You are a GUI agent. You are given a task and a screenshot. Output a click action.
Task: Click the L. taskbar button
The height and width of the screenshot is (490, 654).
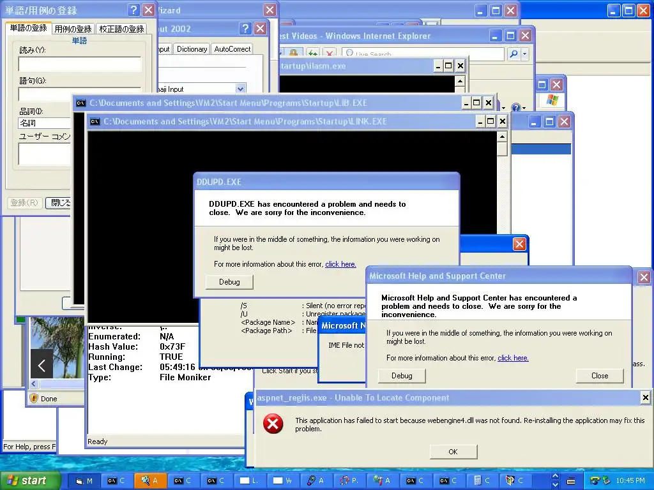tap(250, 481)
